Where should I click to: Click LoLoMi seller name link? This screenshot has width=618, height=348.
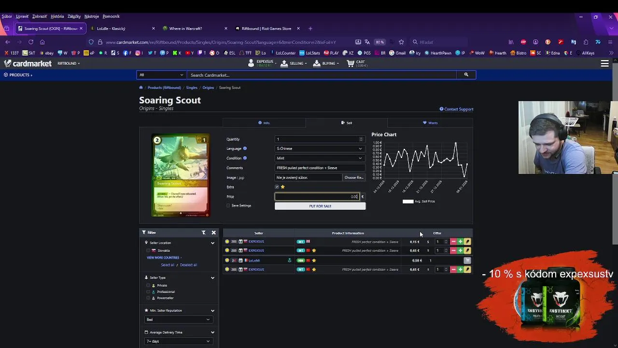pos(254,261)
